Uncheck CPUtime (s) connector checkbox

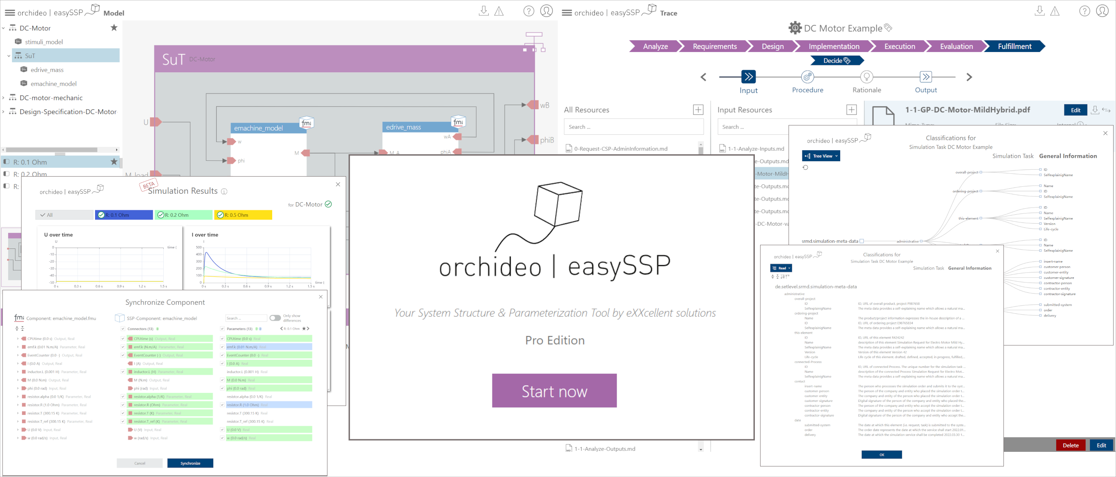(x=123, y=339)
